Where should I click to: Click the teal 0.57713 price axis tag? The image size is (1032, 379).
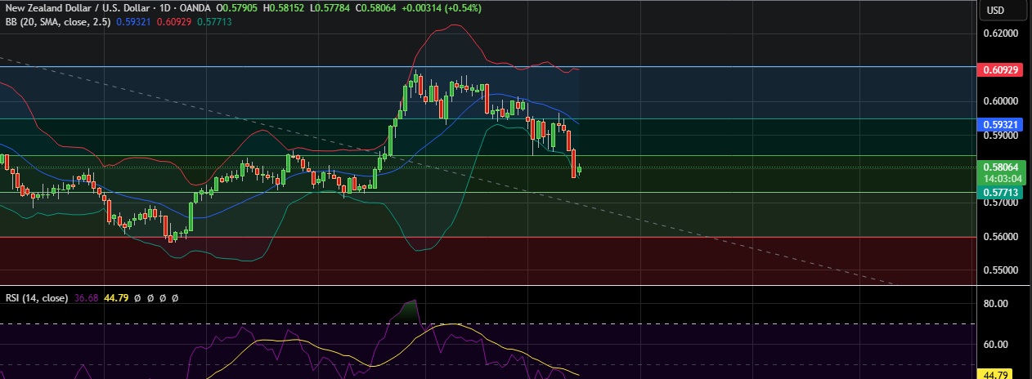(1002, 193)
